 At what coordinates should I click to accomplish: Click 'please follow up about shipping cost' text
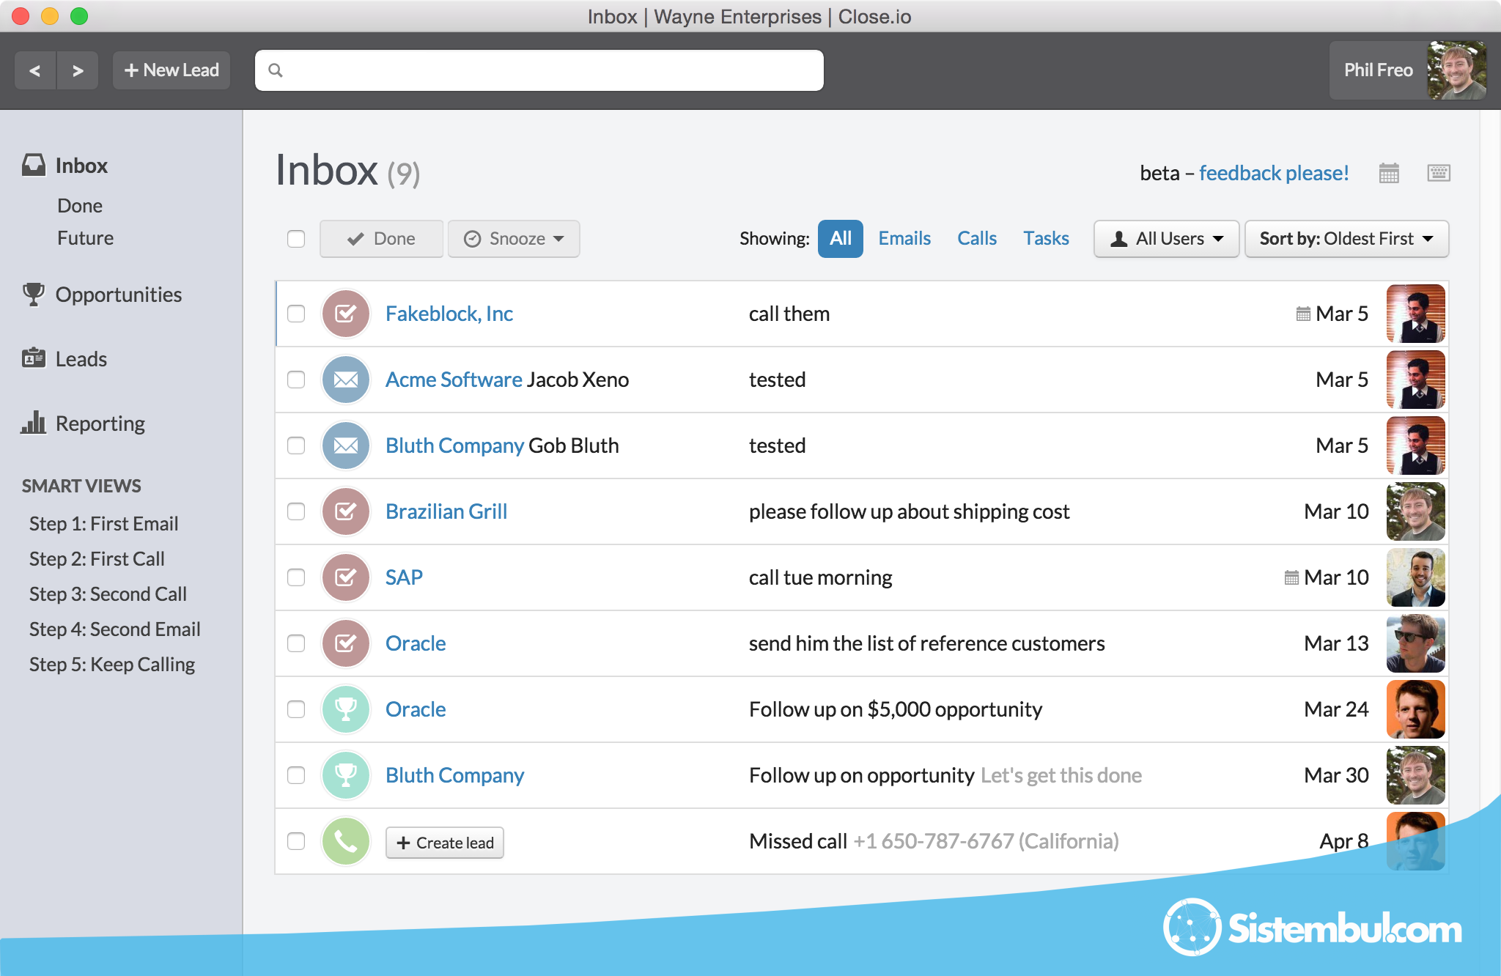point(910,511)
